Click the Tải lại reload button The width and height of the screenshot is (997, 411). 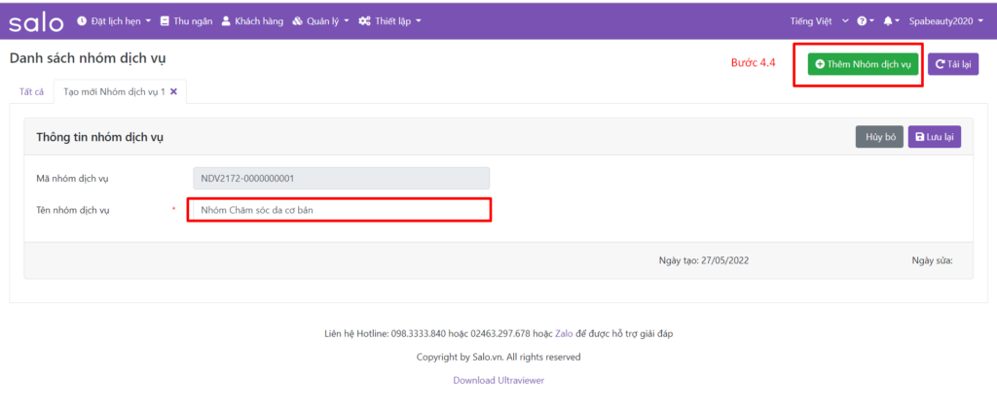click(952, 64)
